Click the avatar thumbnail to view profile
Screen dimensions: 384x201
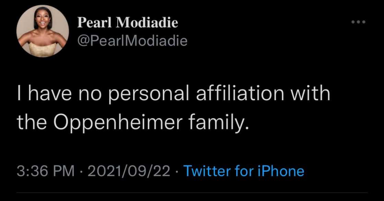[42, 30]
